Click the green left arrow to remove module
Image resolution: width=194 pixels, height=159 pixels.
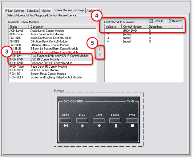(99, 55)
